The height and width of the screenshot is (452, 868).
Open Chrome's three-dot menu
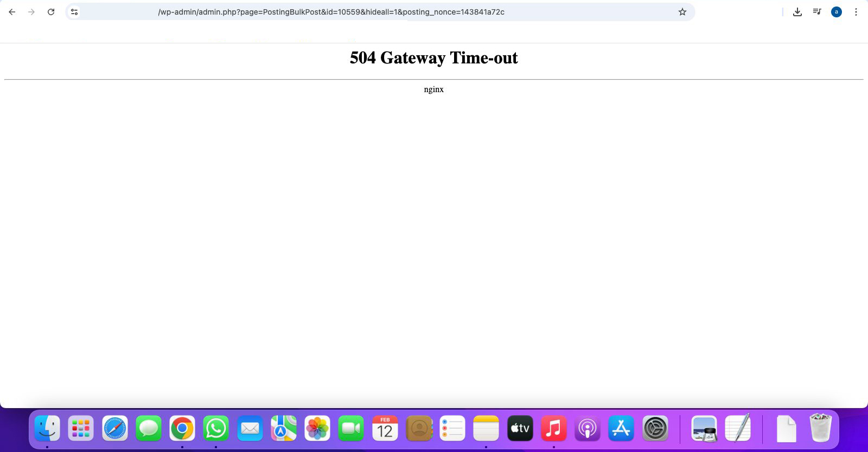(x=856, y=12)
